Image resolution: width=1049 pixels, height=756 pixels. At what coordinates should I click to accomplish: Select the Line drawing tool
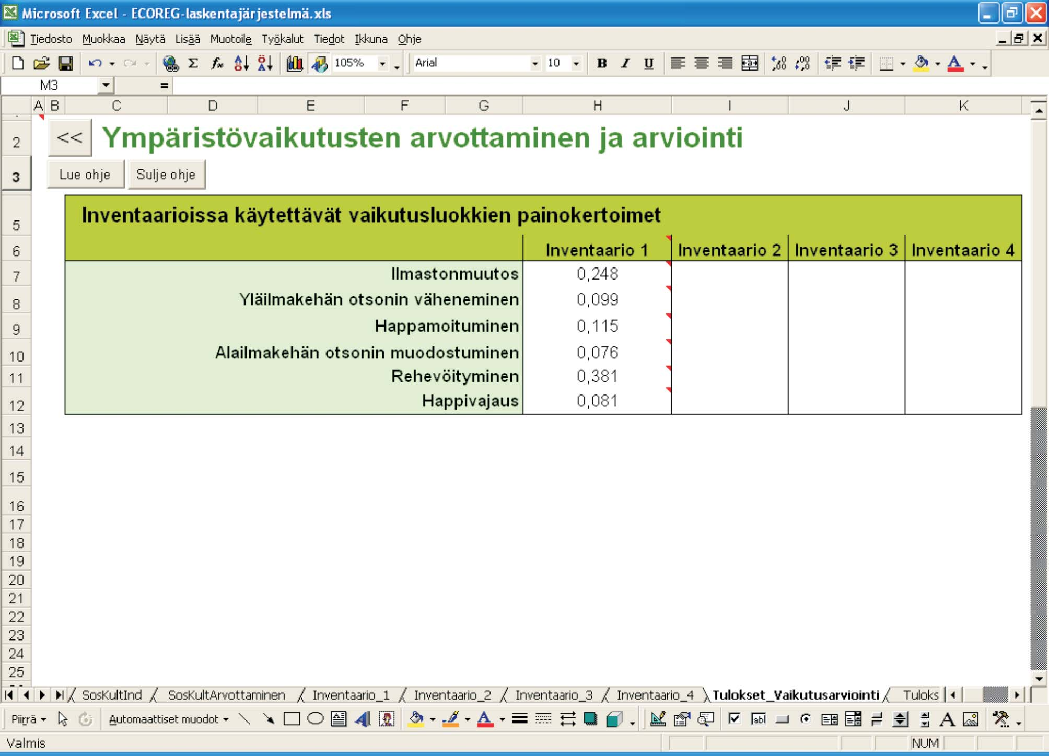point(244,719)
